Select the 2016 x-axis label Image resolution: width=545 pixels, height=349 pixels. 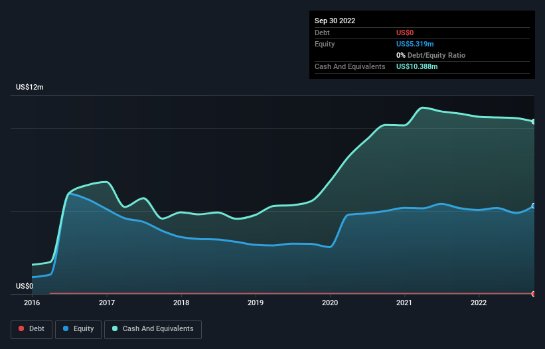32,303
